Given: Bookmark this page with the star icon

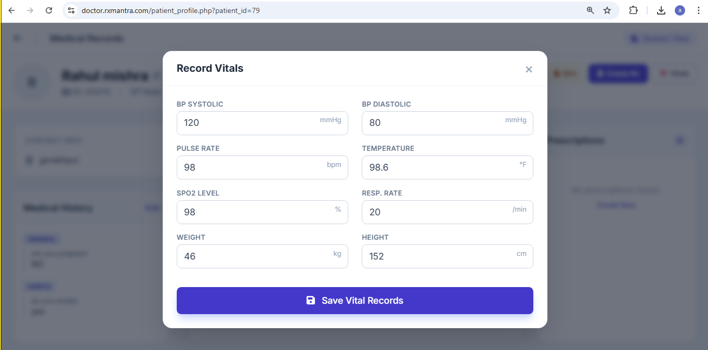Looking at the screenshot, I should pyautogui.click(x=607, y=10).
